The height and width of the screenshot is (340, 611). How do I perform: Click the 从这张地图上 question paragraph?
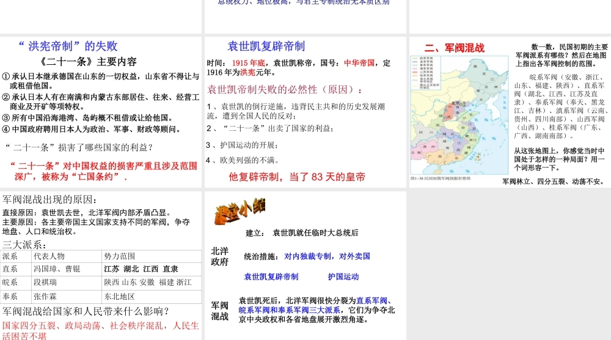(559, 159)
